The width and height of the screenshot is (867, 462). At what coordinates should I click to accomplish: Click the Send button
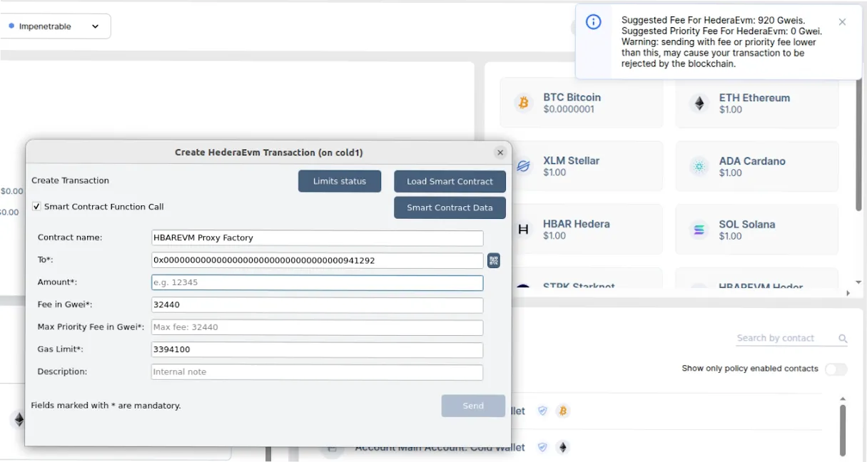point(473,406)
